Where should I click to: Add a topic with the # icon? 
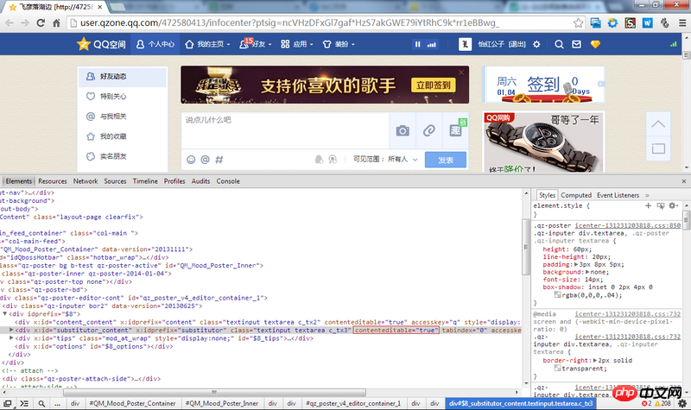(x=219, y=160)
